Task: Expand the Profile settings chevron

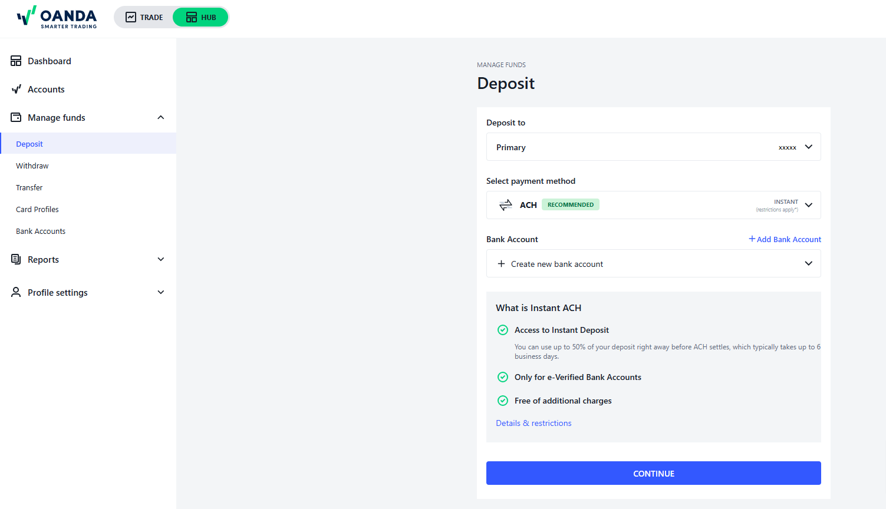Action: (160, 292)
